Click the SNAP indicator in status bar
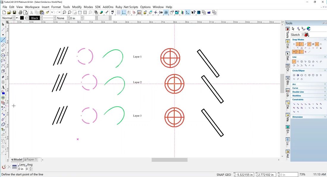 tap(220, 175)
